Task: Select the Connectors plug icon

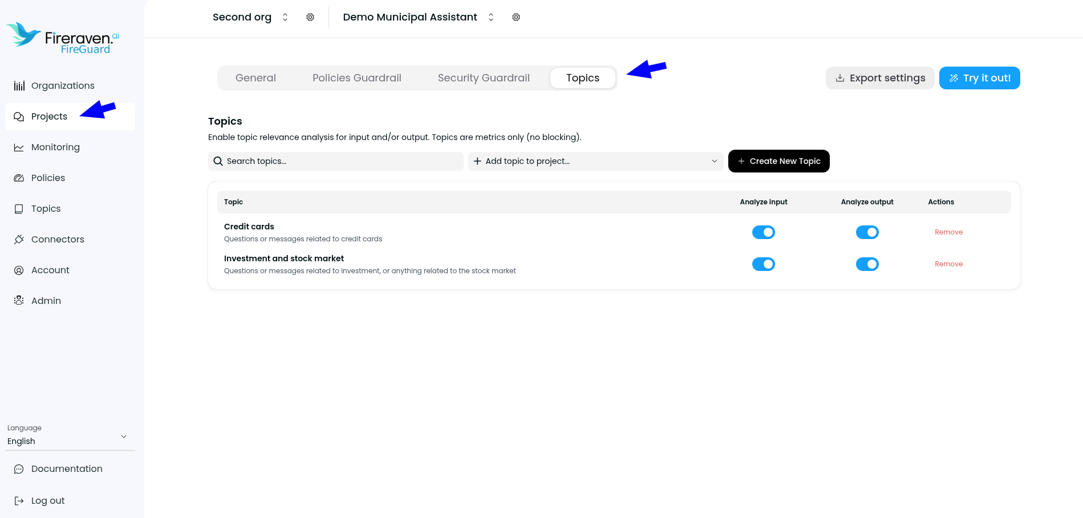Action: [x=19, y=239]
